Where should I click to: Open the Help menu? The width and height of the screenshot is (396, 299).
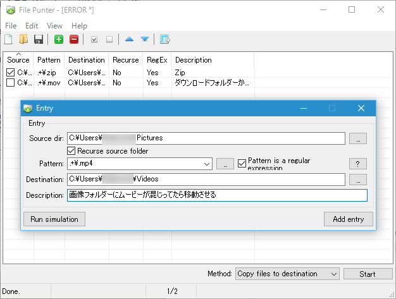point(79,26)
